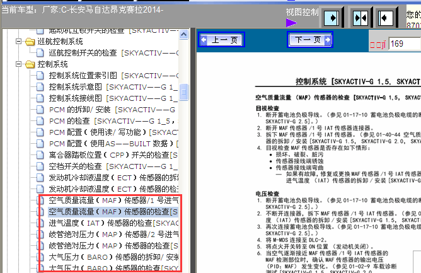Click the view control center-split arrows icon
Image resolution: width=421 pixels, height=273 pixels.
pos(360,18)
